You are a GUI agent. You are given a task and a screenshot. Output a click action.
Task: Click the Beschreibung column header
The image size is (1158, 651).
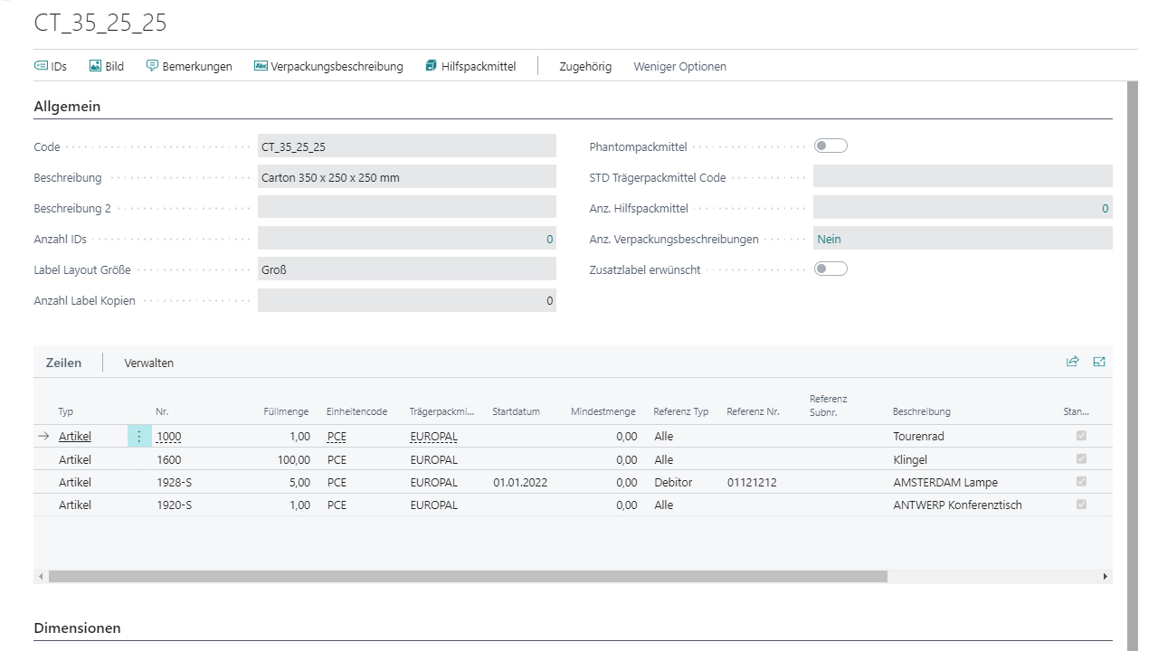(x=921, y=411)
